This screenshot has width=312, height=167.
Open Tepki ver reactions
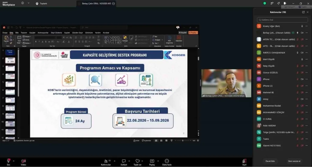point(137,162)
